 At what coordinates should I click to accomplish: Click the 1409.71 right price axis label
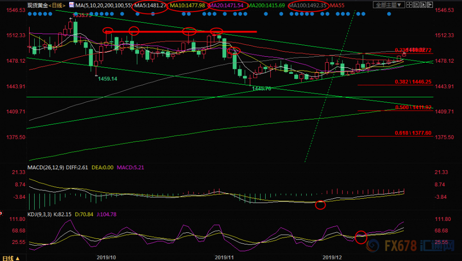tap(444, 112)
